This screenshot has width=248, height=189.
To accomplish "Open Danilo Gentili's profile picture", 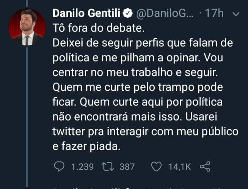I will tap(27, 27).
